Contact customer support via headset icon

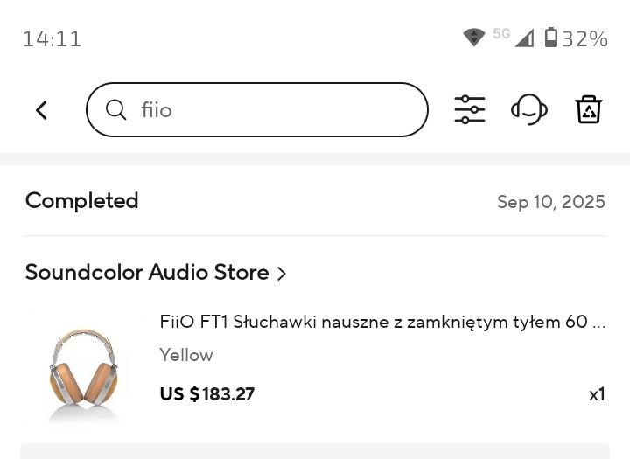click(529, 109)
